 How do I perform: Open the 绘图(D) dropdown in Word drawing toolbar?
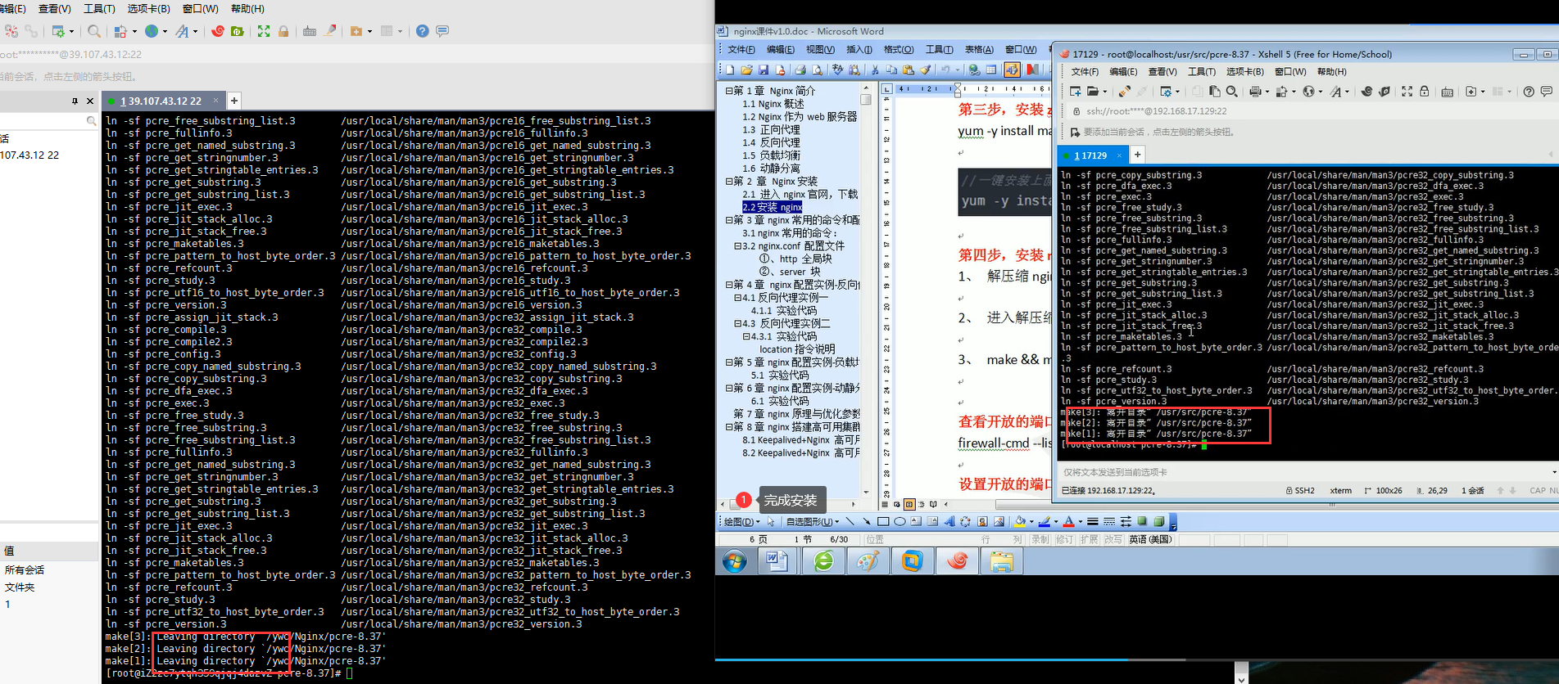coord(741,522)
